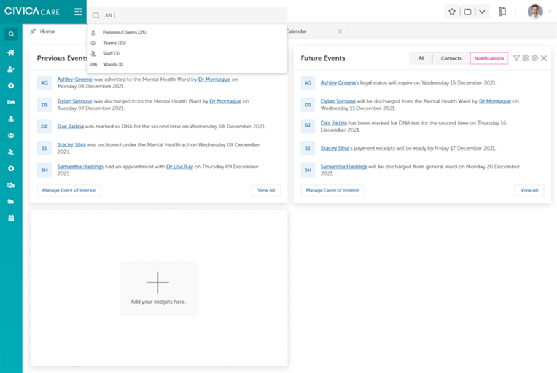Open Dr Montague link in Ashley Greene's previous event

[214, 79]
